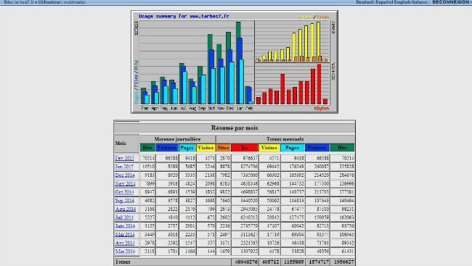Click total files value 1574717

coord(319,262)
